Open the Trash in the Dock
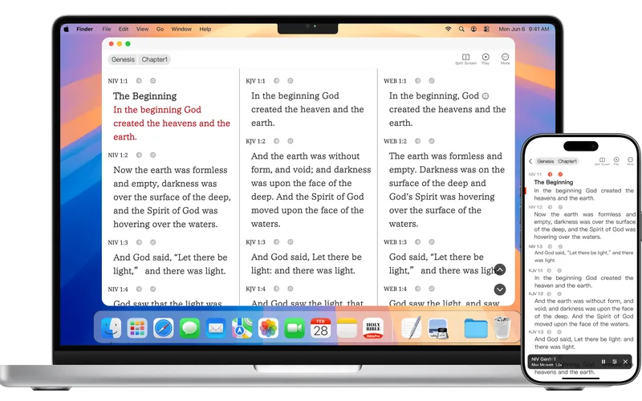Image resolution: width=642 pixels, height=401 pixels. [x=502, y=328]
